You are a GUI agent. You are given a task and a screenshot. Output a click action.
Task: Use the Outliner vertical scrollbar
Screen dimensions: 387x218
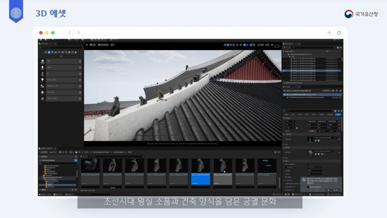[x=342, y=59]
